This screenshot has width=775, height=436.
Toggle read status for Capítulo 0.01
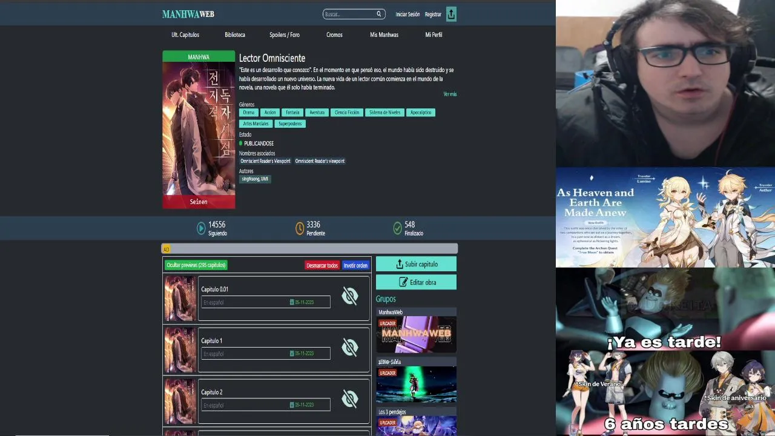[350, 296]
